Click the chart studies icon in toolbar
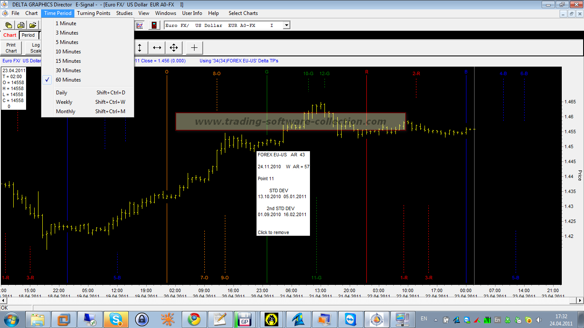 (140, 25)
